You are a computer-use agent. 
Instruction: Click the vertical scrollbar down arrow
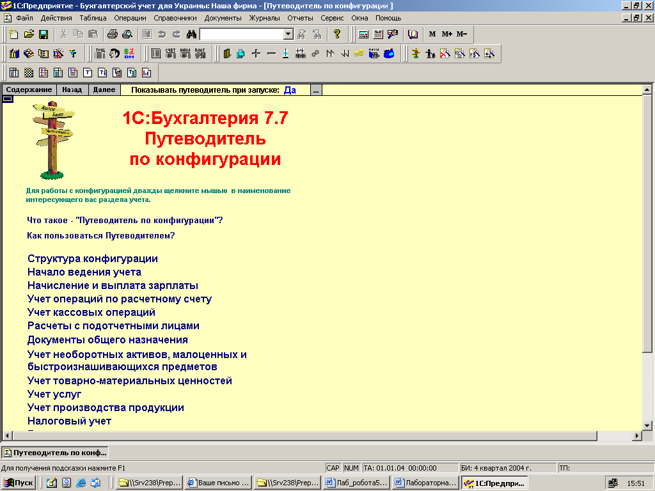pos(647,426)
